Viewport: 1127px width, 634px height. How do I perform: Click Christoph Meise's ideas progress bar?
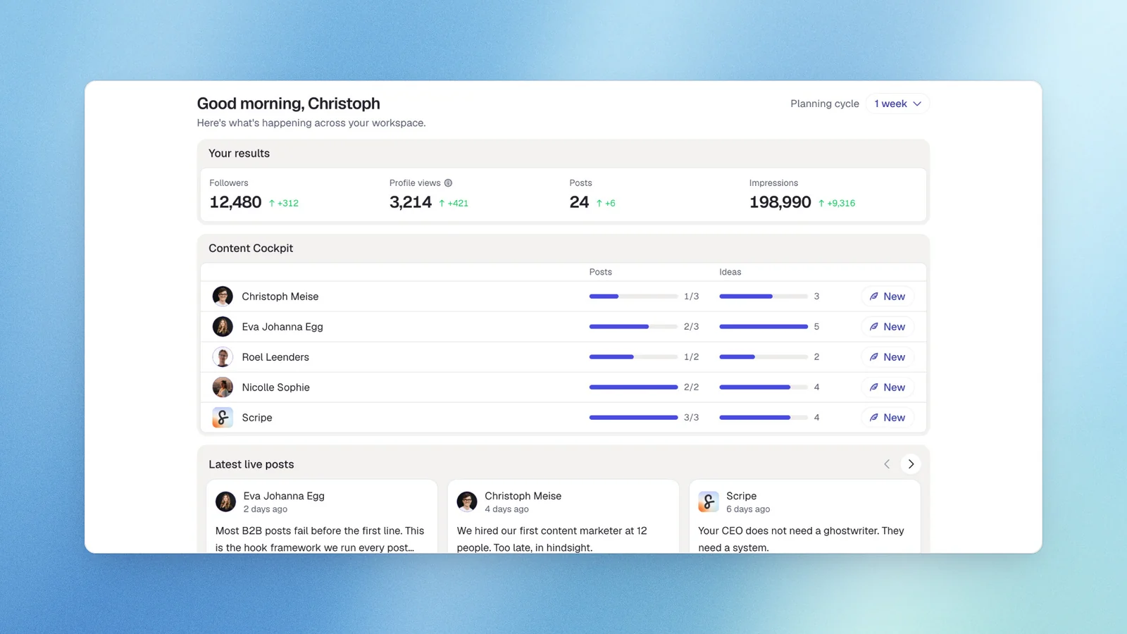[x=764, y=297]
